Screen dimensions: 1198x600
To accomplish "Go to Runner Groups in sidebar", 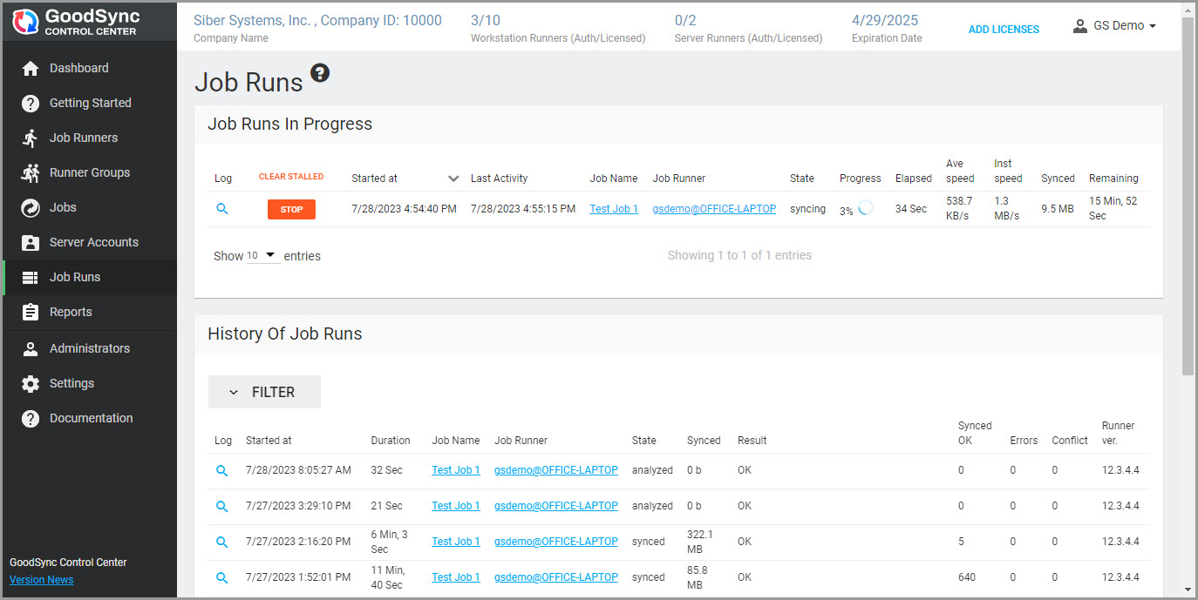I will 89,172.
